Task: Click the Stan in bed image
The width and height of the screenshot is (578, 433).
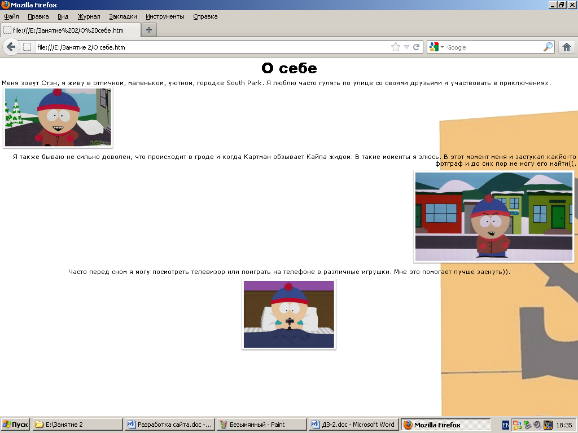Action: tap(289, 314)
